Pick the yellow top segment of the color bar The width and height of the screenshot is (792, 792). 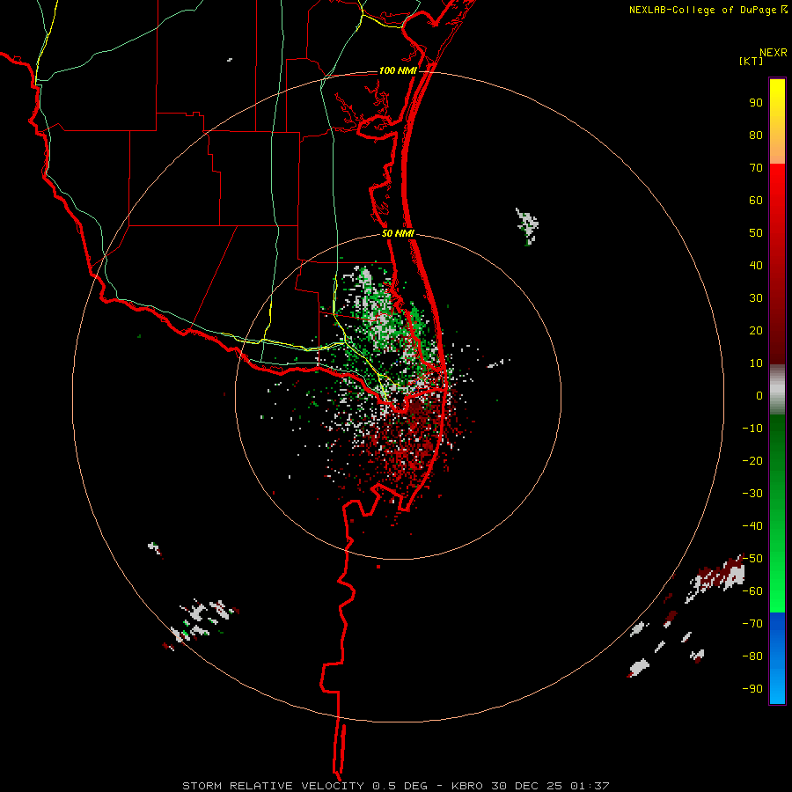pyautogui.click(x=777, y=121)
